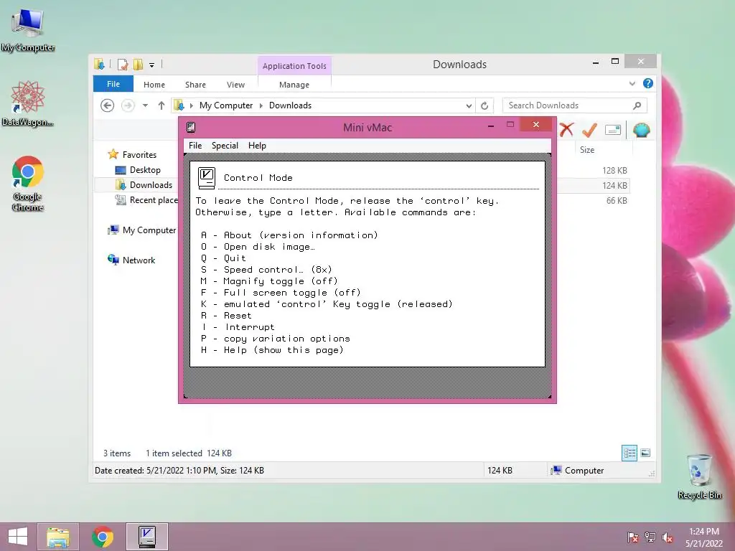Open Explorer help question mark
735x551 pixels.
point(648,83)
